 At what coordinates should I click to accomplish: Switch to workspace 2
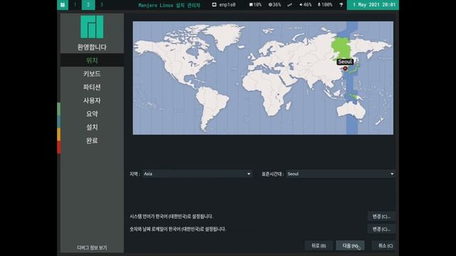88,5
